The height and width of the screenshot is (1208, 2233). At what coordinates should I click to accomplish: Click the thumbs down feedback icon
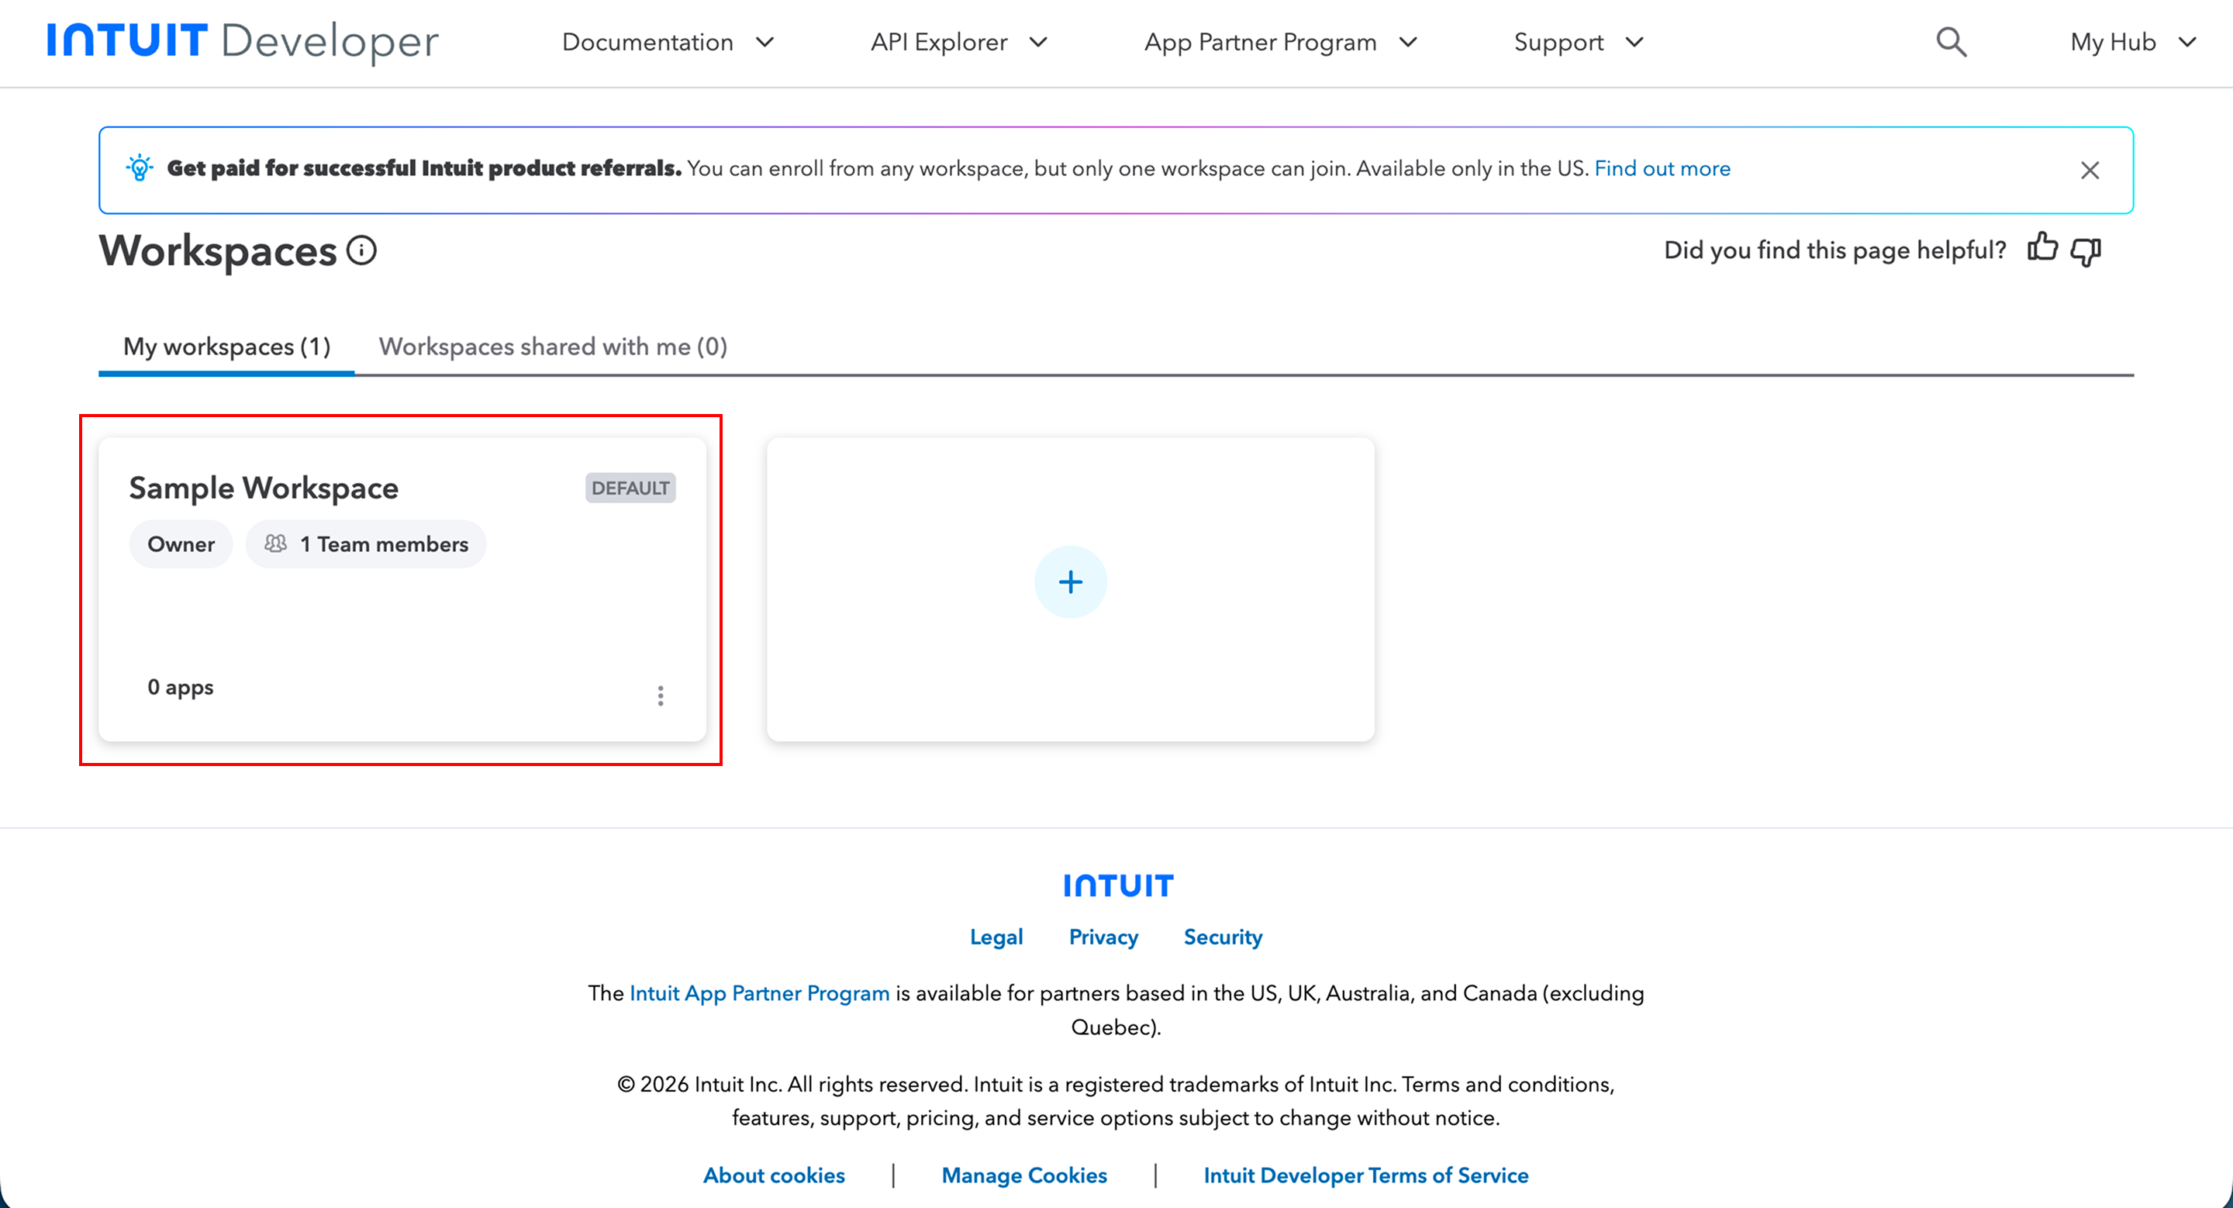click(2085, 251)
